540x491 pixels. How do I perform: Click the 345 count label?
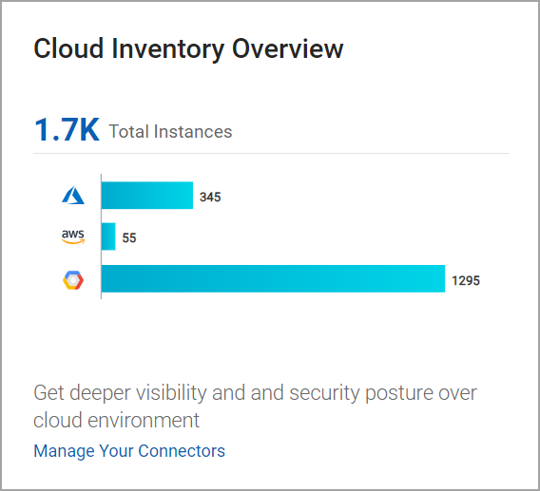(x=210, y=198)
